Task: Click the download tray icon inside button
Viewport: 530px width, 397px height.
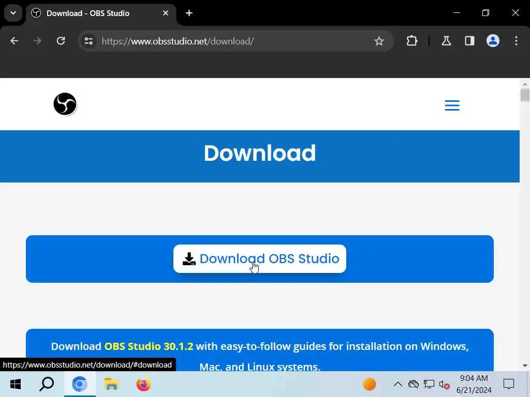Action: 189,258
